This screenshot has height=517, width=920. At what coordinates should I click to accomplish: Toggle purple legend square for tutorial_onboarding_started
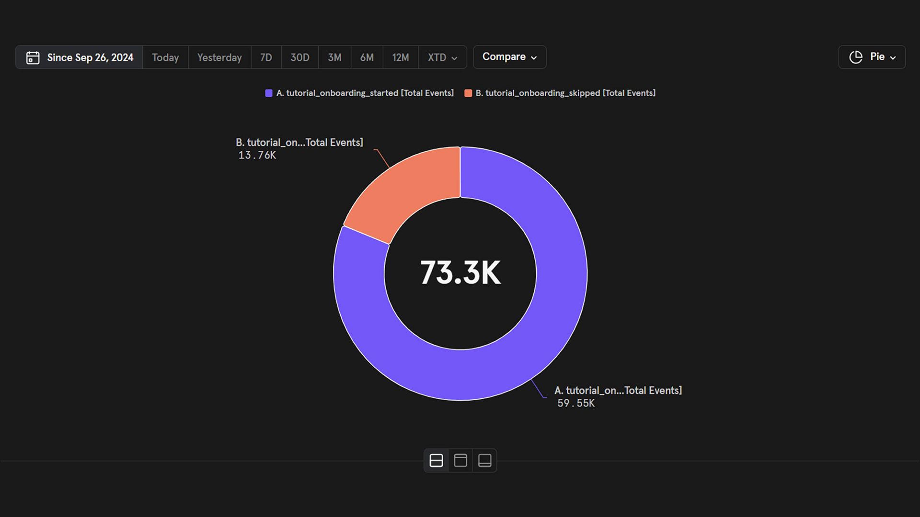(269, 93)
